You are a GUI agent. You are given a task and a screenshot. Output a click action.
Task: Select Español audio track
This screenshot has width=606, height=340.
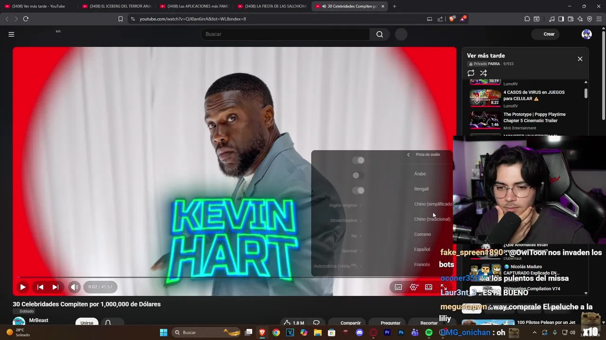(422, 249)
